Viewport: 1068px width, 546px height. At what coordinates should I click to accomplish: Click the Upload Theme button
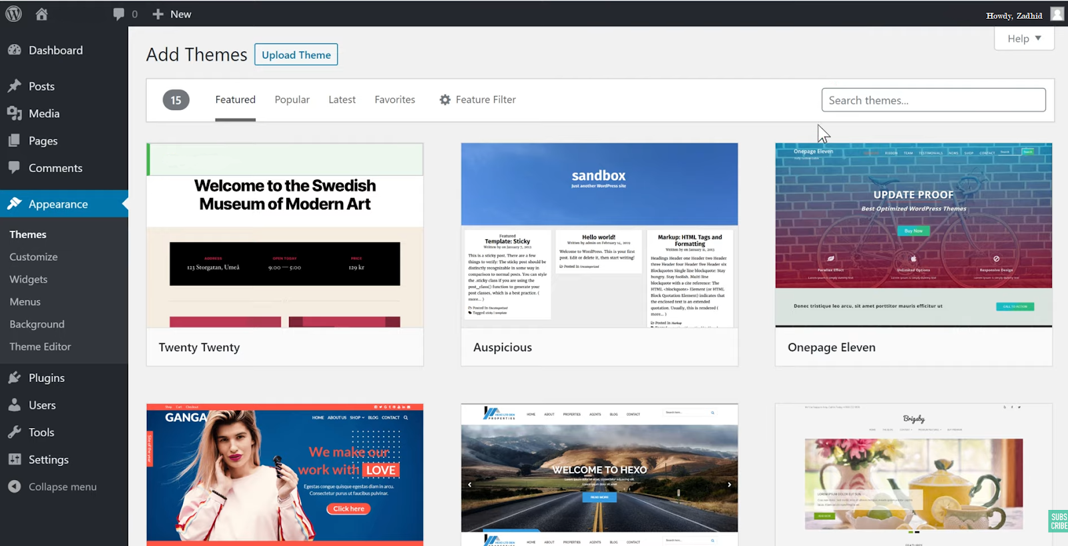[296, 55]
